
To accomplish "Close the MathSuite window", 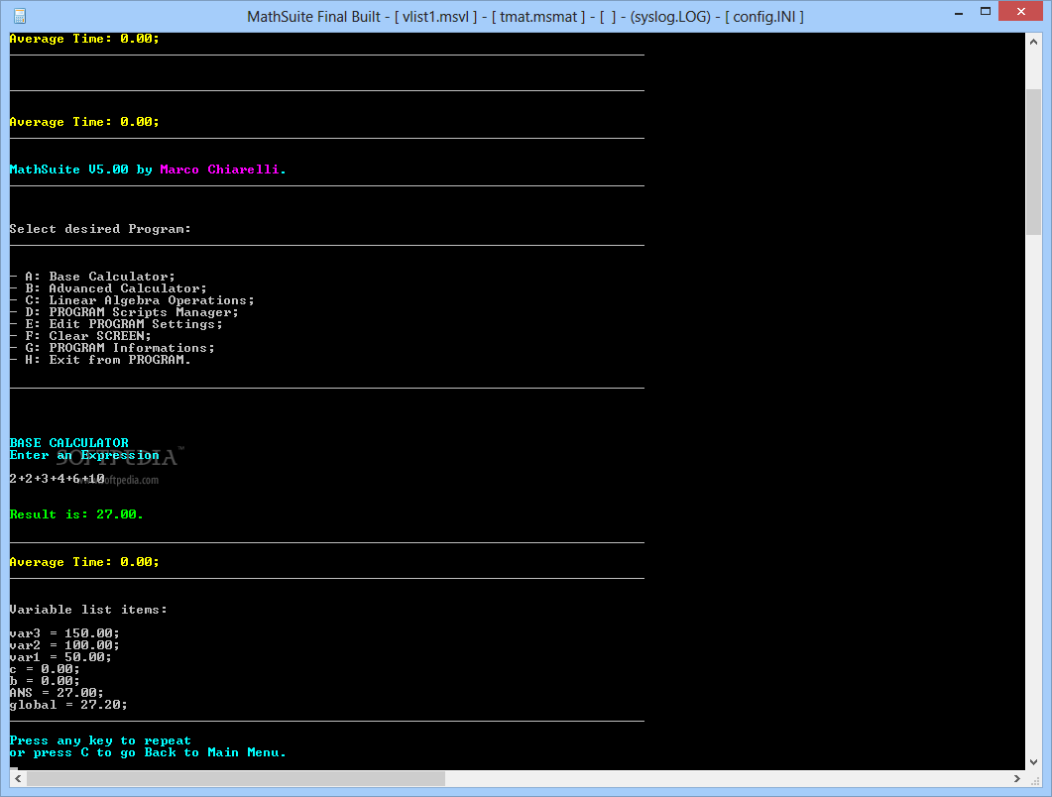I will click(x=1020, y=12).
